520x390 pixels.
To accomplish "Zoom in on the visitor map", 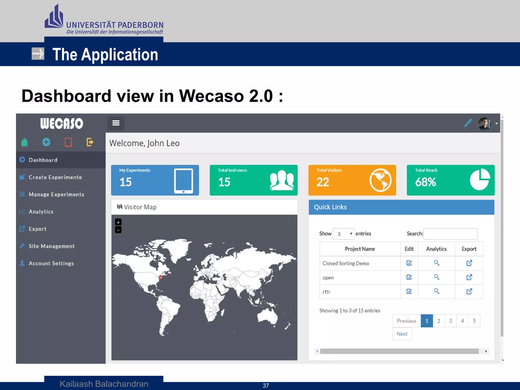I will (x=118, y=222).
